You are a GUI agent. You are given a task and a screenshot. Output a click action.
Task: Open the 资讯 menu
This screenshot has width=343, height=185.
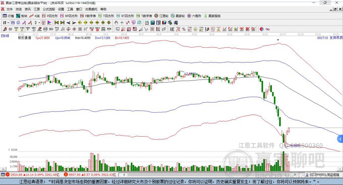27,9
